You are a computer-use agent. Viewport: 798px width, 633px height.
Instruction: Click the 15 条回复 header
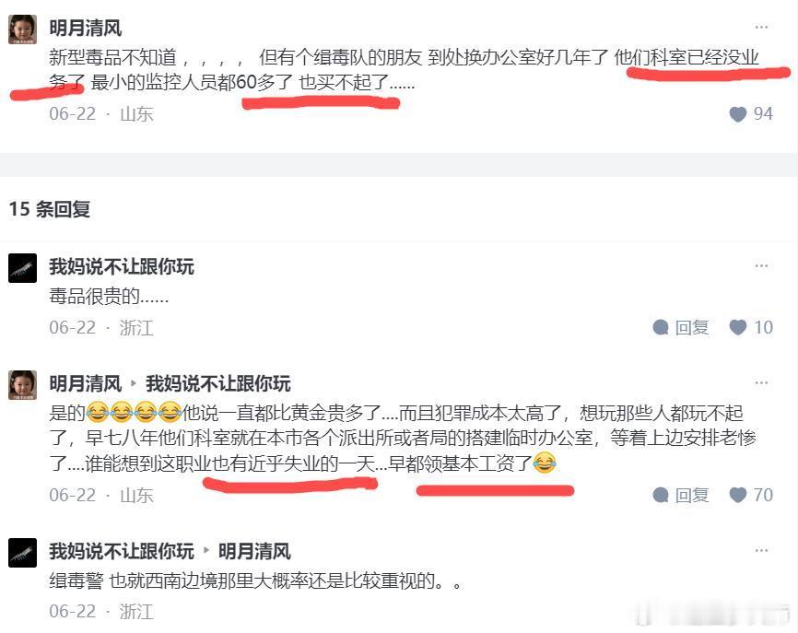click(x=50, y=209)
